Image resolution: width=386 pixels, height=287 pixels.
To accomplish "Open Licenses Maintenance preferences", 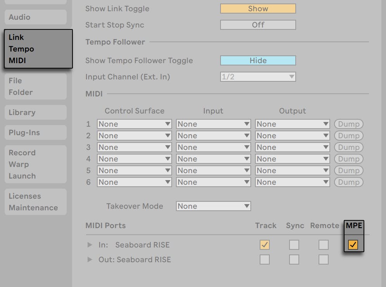I will coord(35,201).
